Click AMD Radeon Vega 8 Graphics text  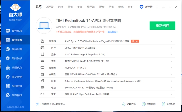click(85, 55)
